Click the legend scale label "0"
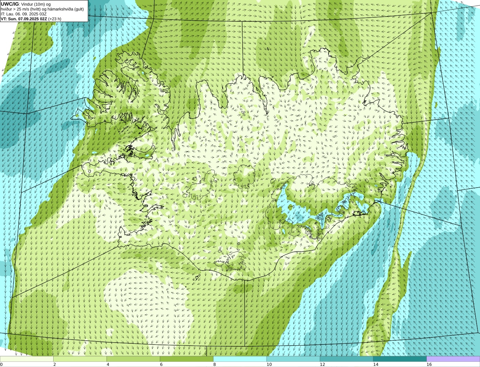Screen dimensions: 480x367 1,364
